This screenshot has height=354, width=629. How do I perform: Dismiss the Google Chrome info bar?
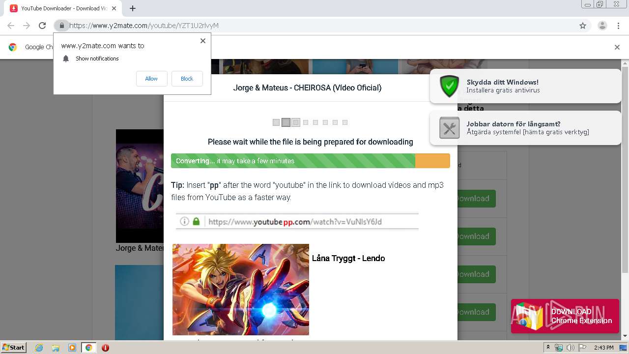click(x=617, y=47)
